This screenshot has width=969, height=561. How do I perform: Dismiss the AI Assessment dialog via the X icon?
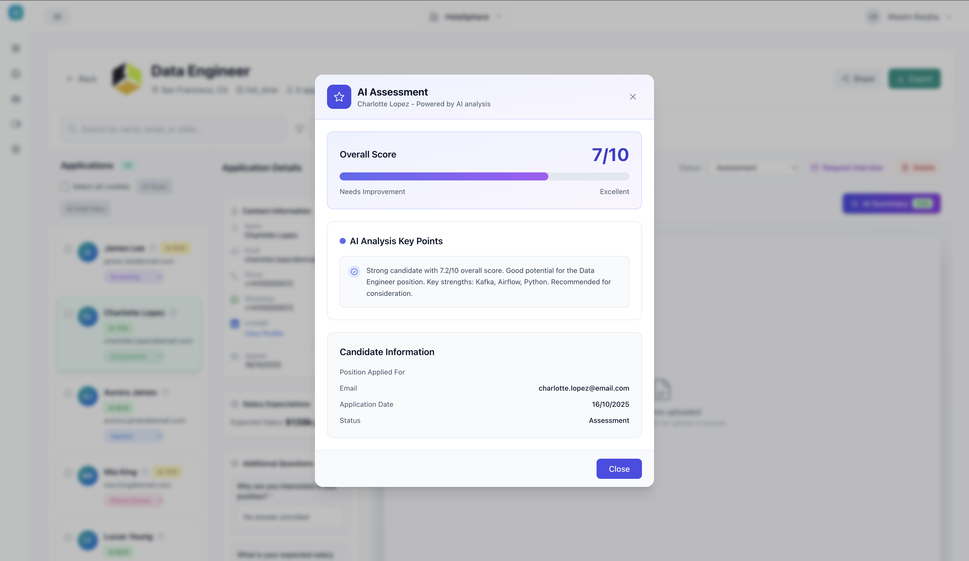tap(633, 97)
